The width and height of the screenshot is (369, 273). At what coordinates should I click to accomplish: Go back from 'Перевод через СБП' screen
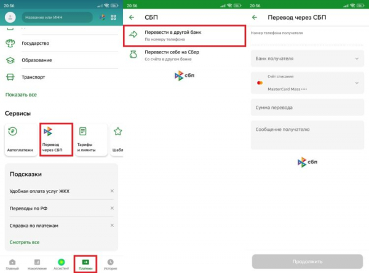(x=255, y=17)
